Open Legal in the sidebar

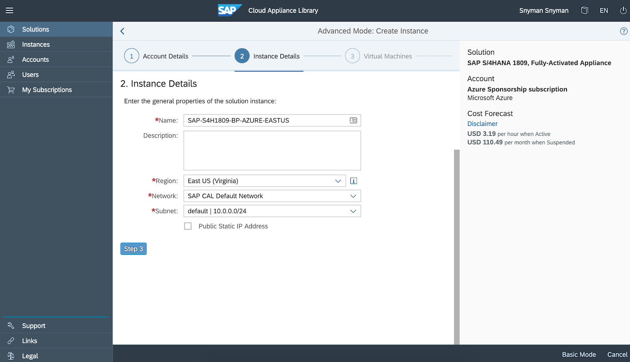tap(56, 356)
